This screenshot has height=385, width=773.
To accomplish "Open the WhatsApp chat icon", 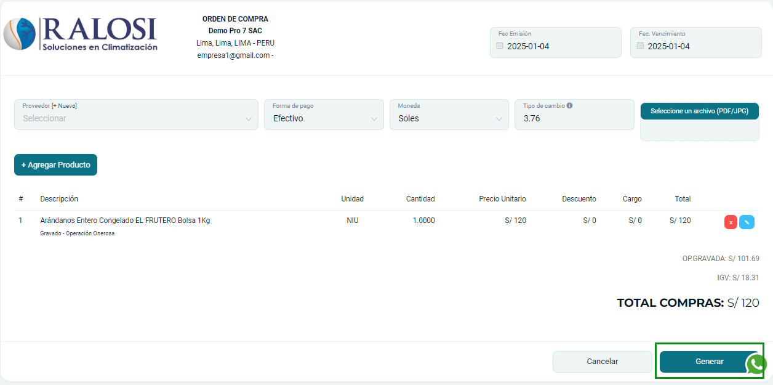I will pos(756,364).
